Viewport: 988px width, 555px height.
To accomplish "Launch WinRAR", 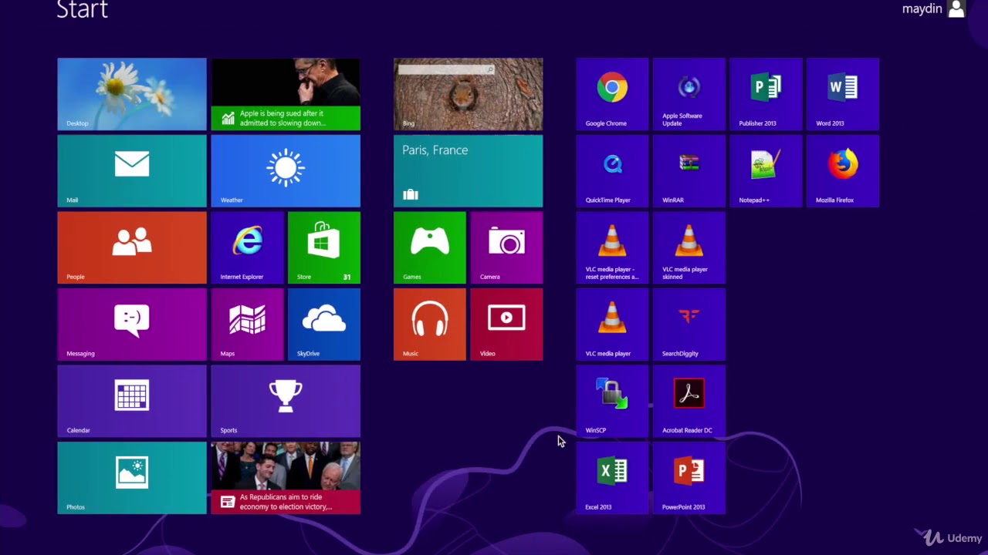I will tap(689, 171).
